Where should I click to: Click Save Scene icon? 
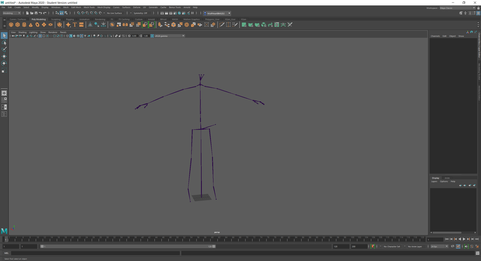coord(36,13)
